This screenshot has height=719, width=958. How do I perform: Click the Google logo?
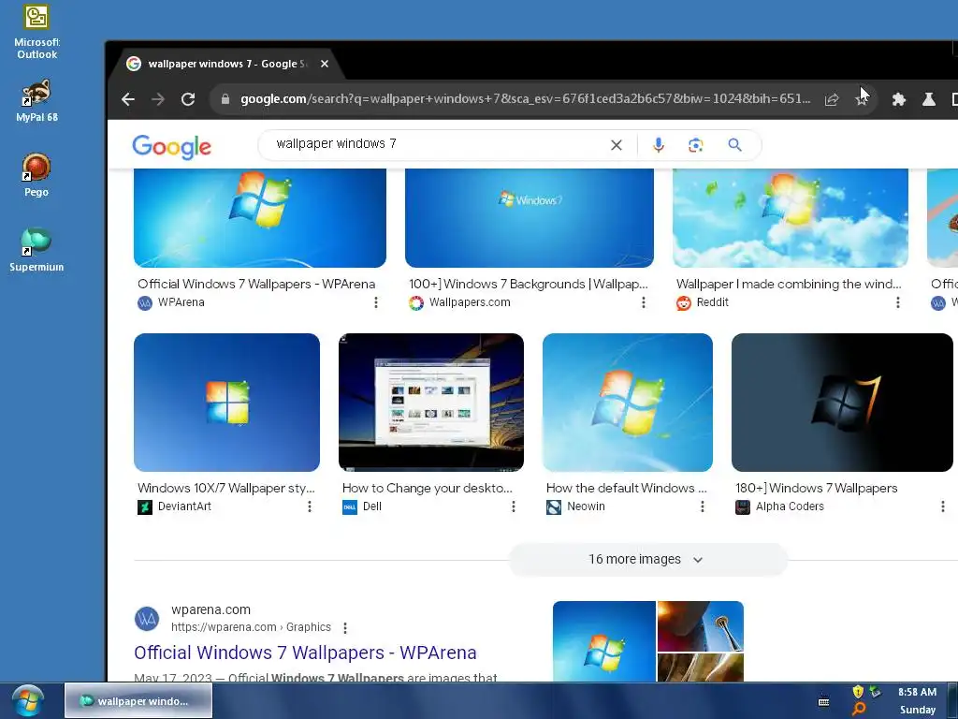[172, 147]
